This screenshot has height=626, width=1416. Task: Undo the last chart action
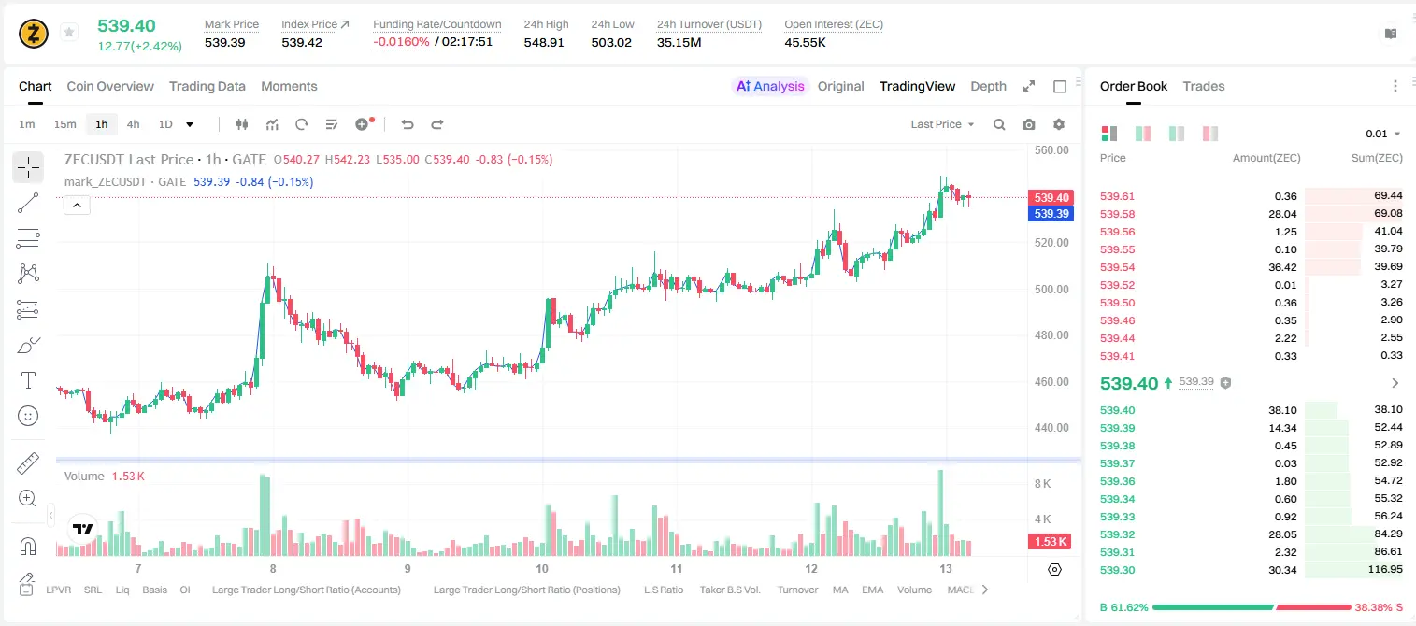point(407,124)
